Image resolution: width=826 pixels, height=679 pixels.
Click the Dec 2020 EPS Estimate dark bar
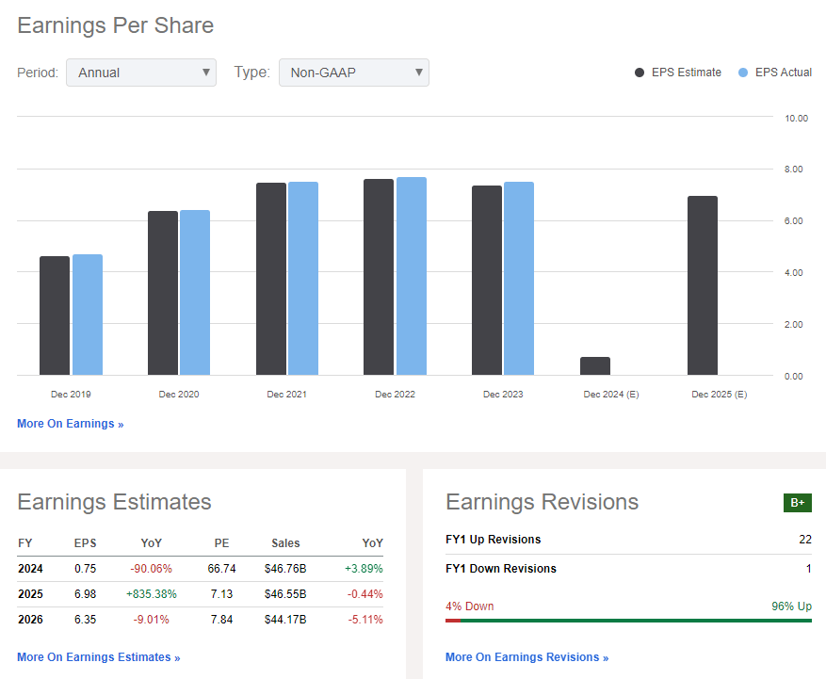click(x=163, y=294)
